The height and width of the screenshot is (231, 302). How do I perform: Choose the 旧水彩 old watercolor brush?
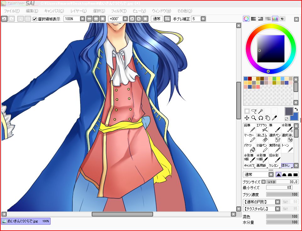[275, 158]
